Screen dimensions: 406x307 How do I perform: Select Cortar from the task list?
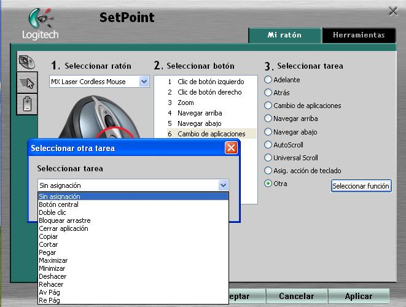point(133,244)
